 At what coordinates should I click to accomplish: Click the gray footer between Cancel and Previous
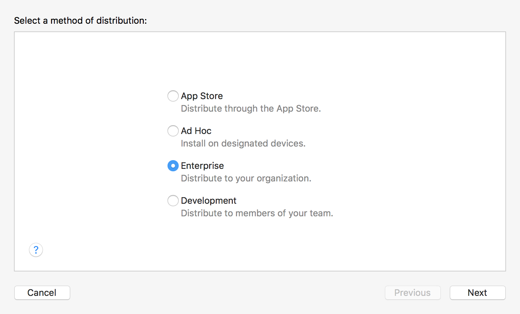point(227,293)
